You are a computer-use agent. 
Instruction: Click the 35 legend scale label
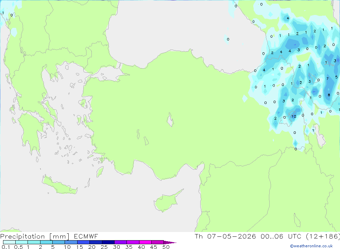coord(129,247)
